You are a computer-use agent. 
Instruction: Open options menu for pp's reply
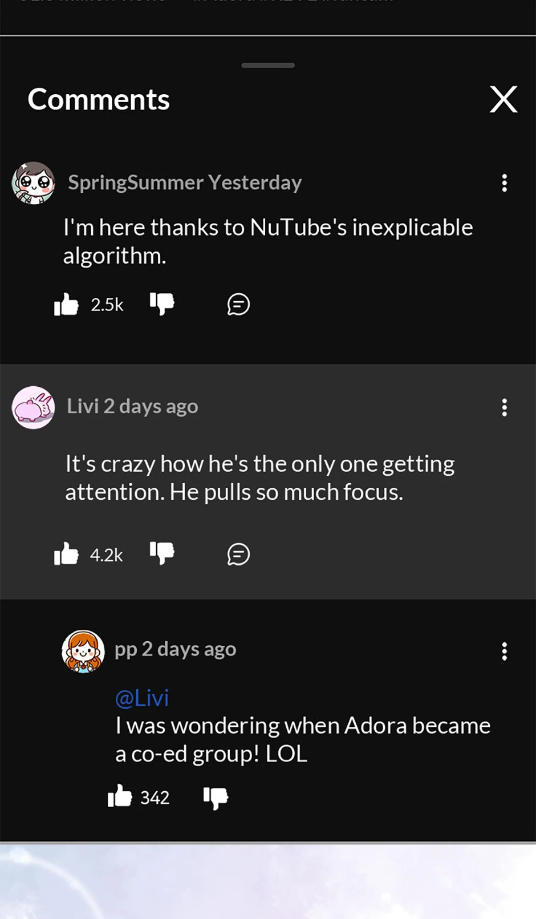[504, 651]
